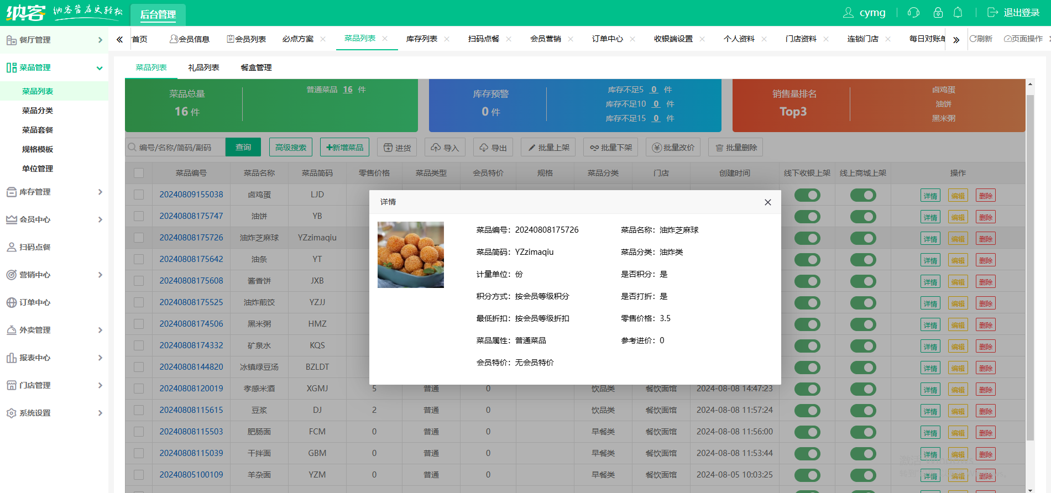Click the 会员中心 crown icon
1051x493 pixels.
(x=11, y=219)
